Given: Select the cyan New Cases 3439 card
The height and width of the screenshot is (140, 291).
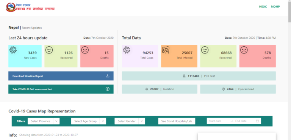Looking at the screenshot, I should 25,56.
